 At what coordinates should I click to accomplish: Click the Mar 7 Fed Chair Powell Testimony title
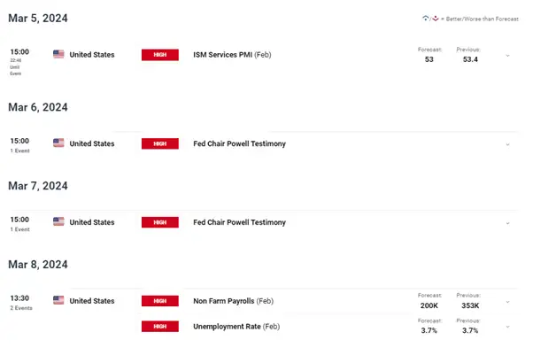[x=239, y=222]
